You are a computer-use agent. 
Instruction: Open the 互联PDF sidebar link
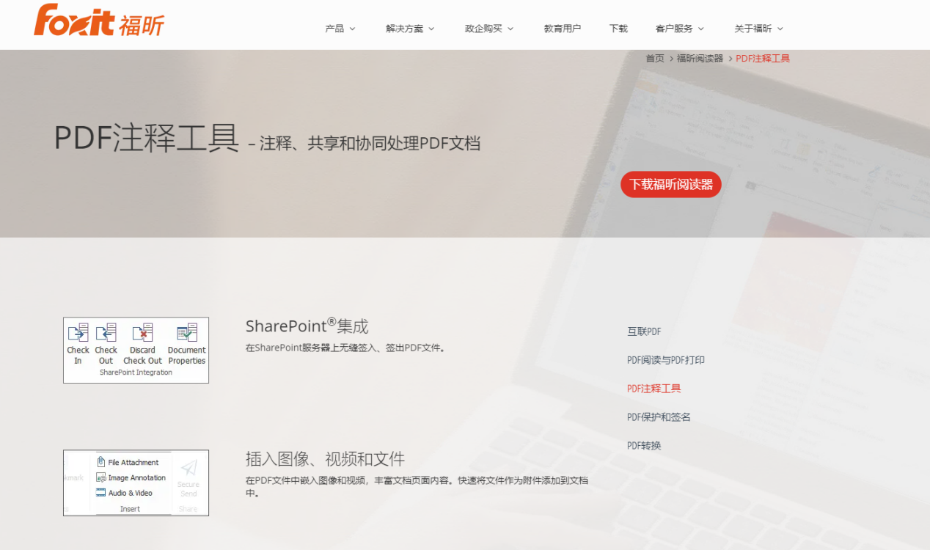pos(644,331)
